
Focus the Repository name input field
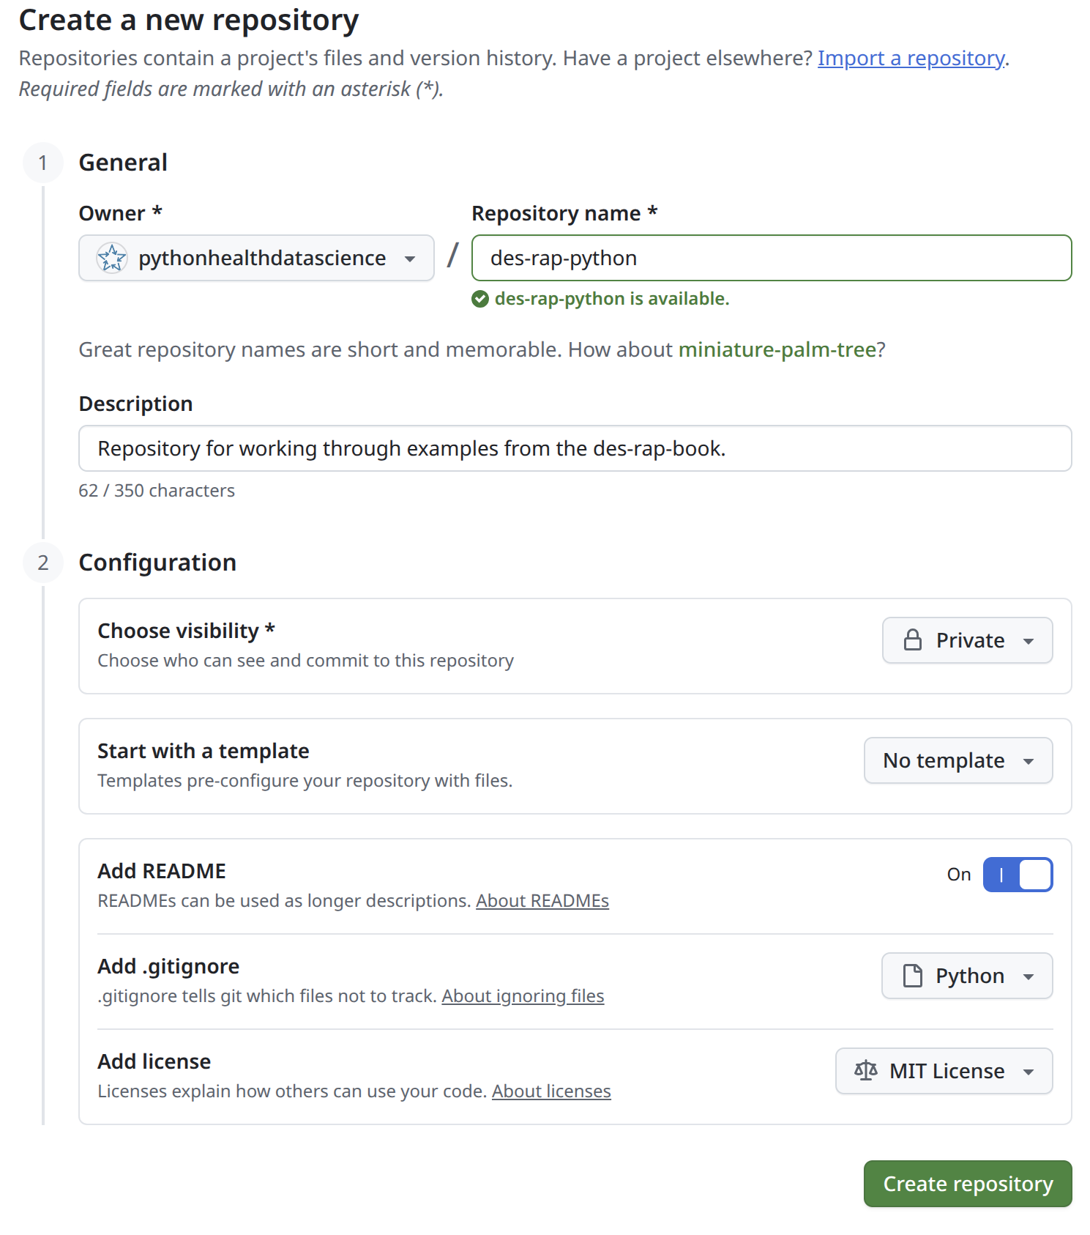pyautogui.click(x=772, y=258)
